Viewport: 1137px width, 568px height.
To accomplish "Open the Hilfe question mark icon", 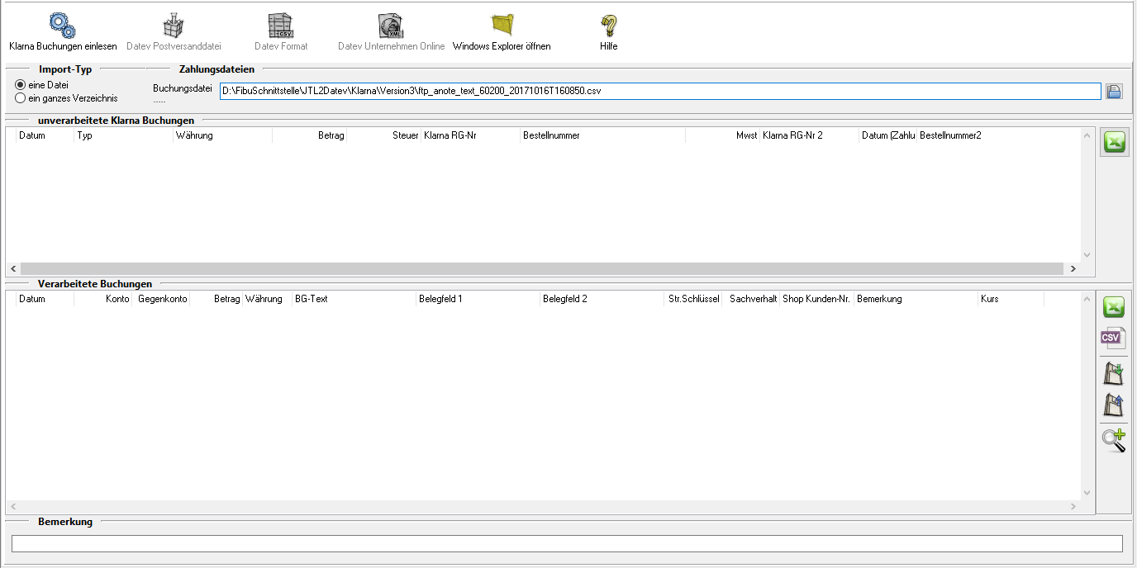I will coord(609,26).
